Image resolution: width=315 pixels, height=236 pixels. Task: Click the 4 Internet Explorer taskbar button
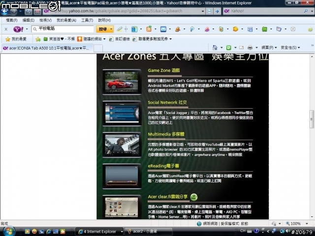click(x=99, y=232)
